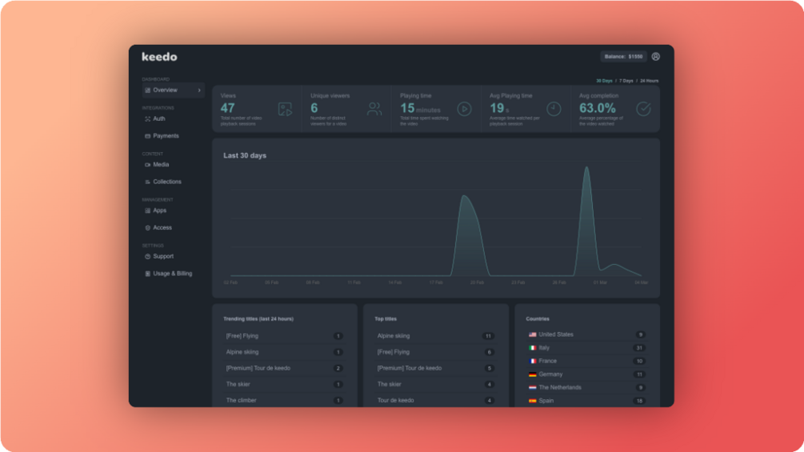Click the Usage & Billing icon

tap(148, 274)
